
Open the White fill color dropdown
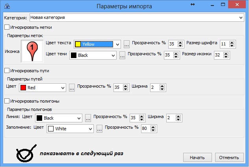(x=90, y=128)
